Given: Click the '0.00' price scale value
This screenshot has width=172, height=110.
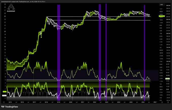Looking at the screenshot, I should pos(168,89).
